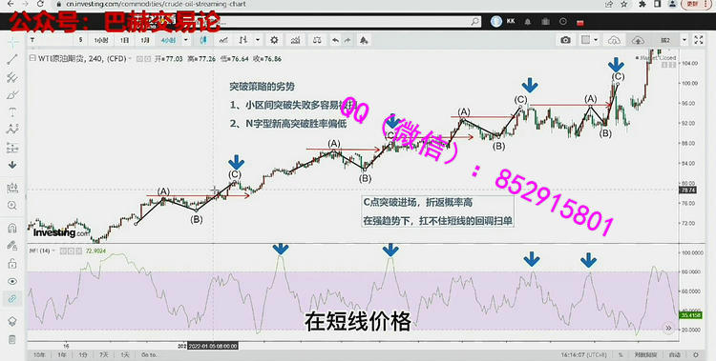The image size is (716, 361).
Task: Save chart to cloud upload icon
Action: coord(638,40)
